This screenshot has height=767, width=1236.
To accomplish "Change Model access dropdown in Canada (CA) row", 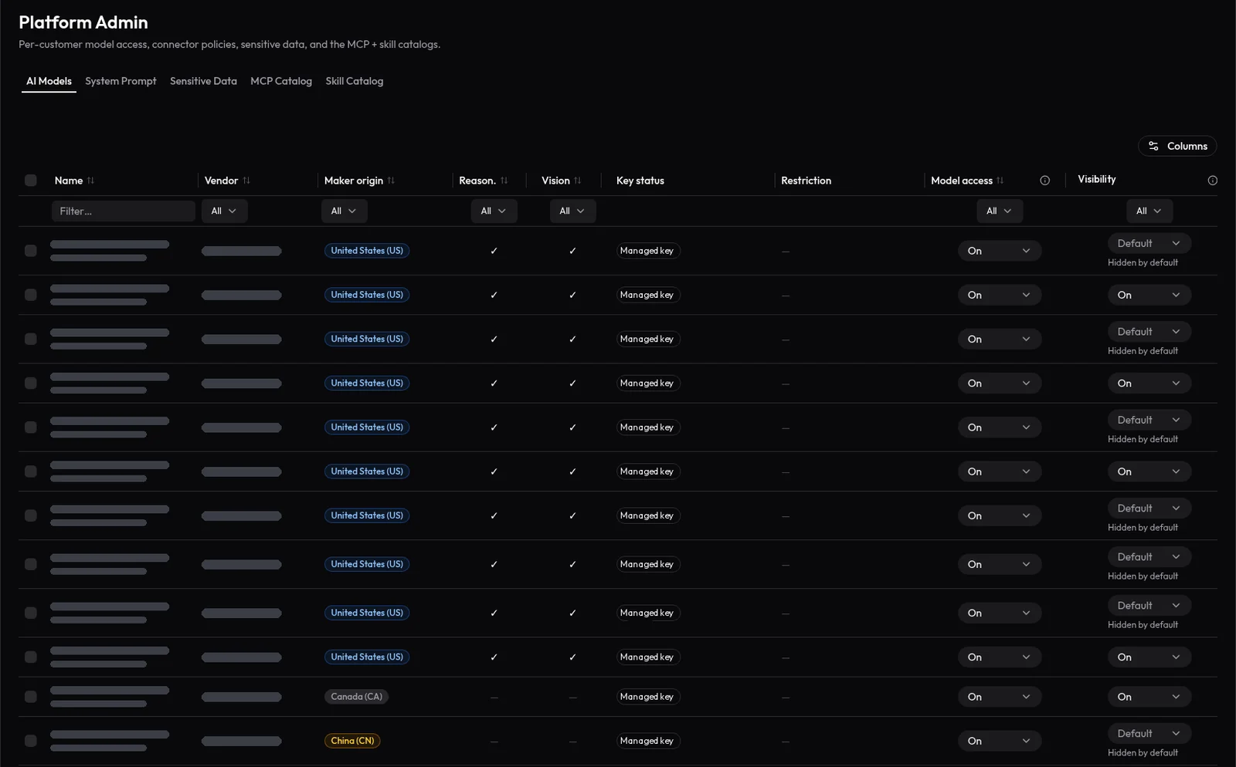I will coord(1000,697).
